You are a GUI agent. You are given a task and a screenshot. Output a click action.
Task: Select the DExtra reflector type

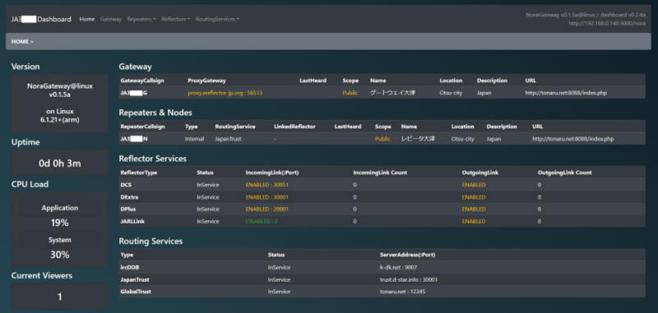click(128, 197)
